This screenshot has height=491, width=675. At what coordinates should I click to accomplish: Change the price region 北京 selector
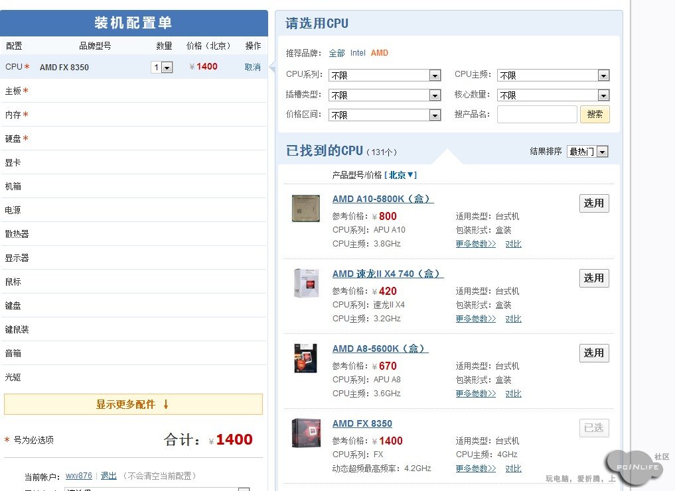tap(400, 175)
